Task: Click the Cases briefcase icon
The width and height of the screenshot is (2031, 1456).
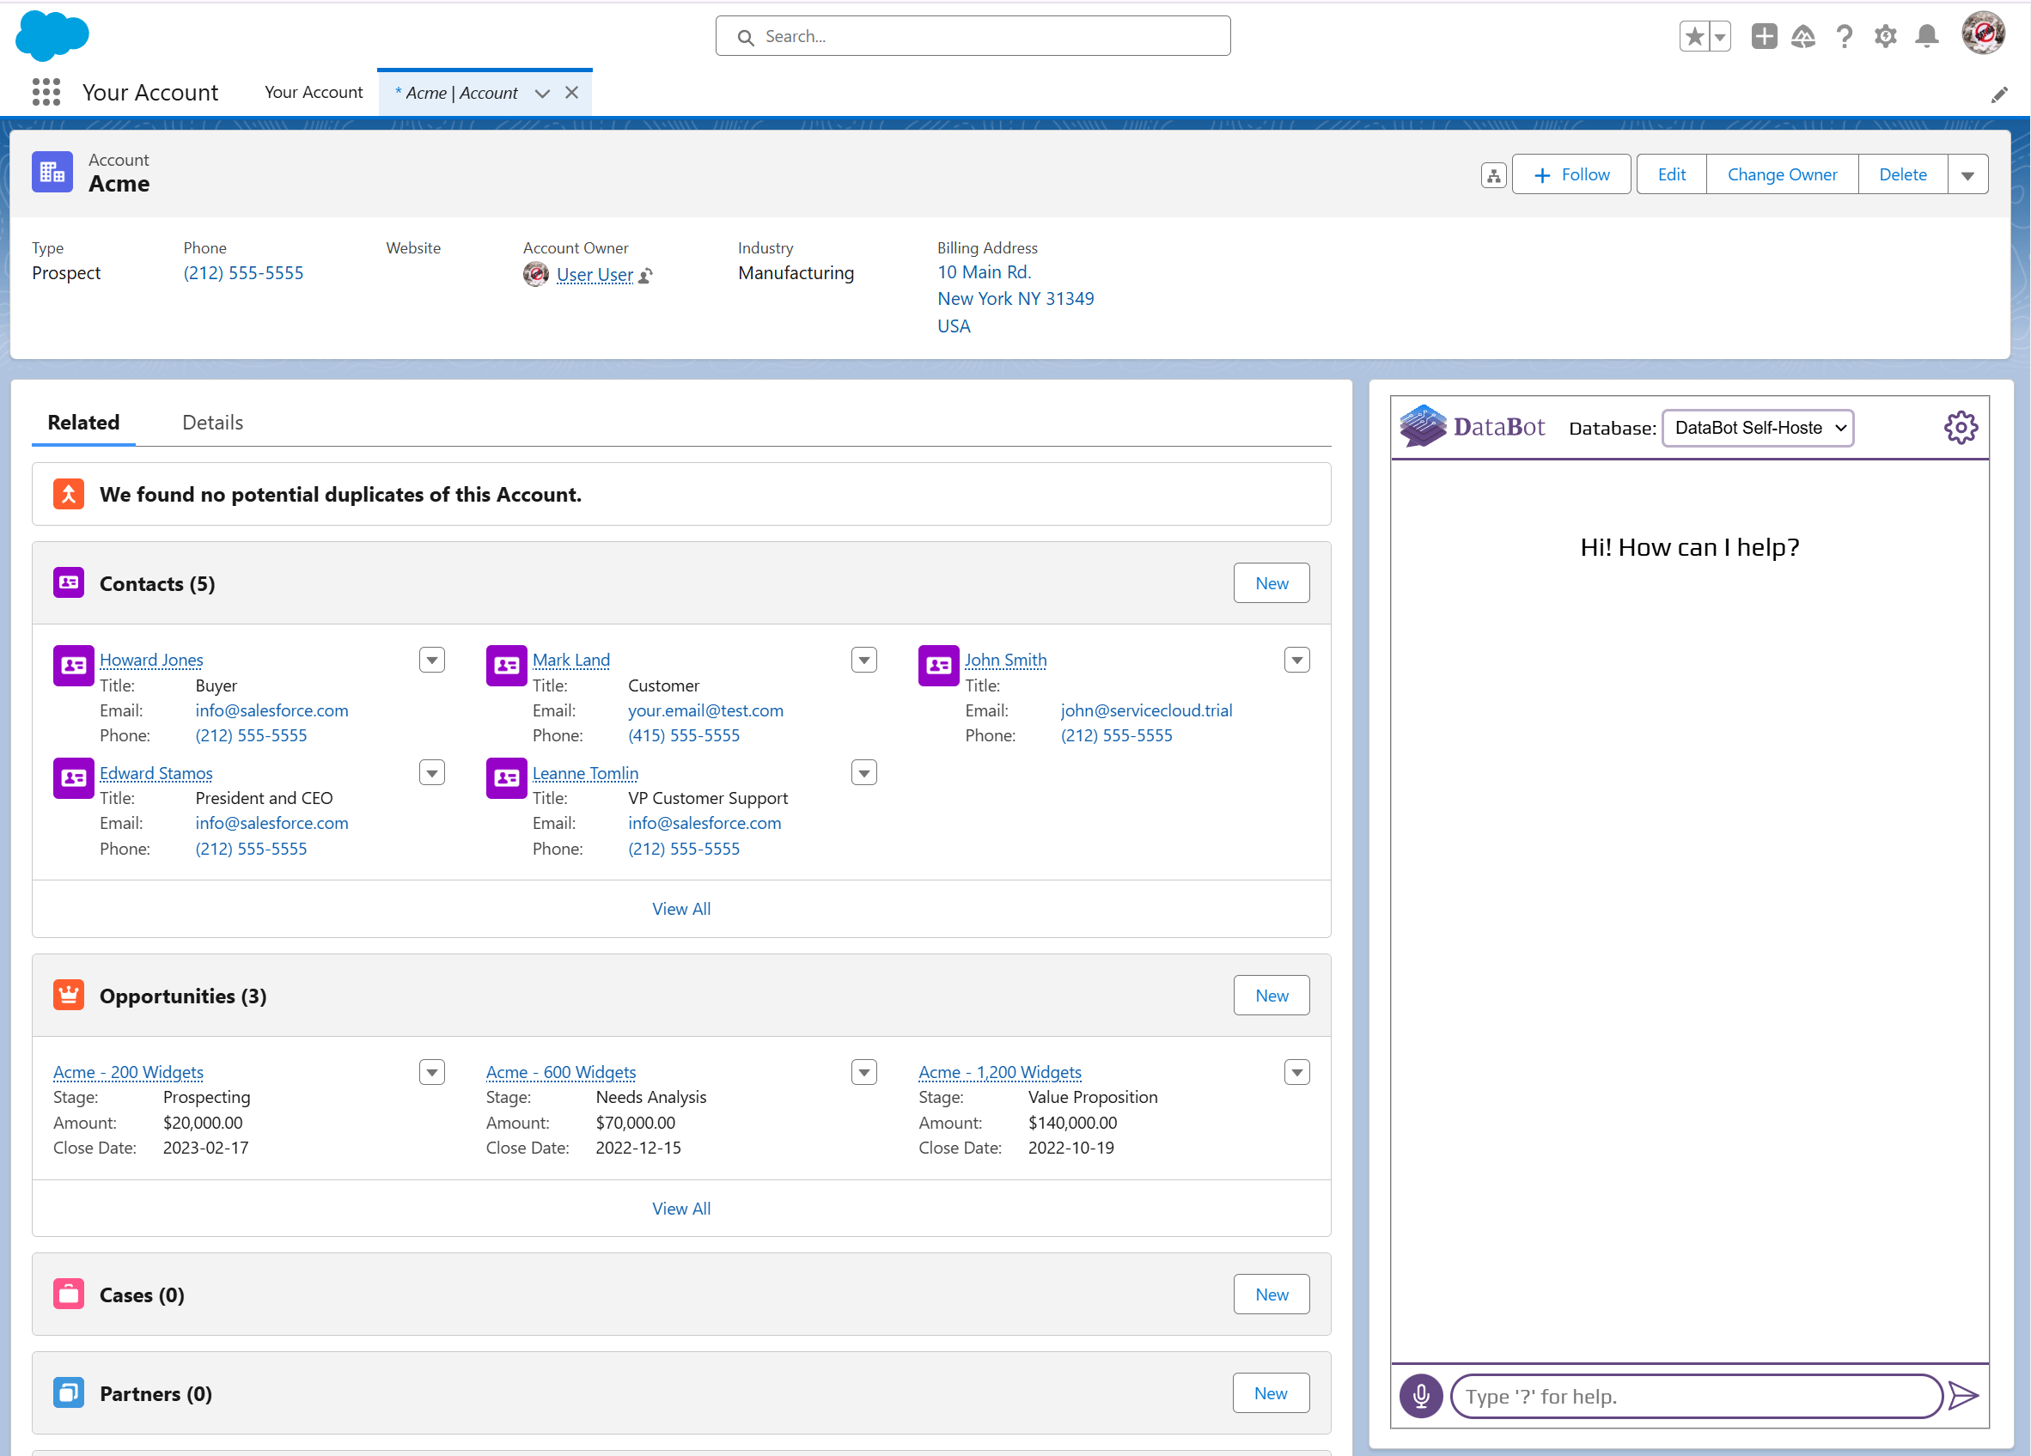Action: [x=69, y=1294]
